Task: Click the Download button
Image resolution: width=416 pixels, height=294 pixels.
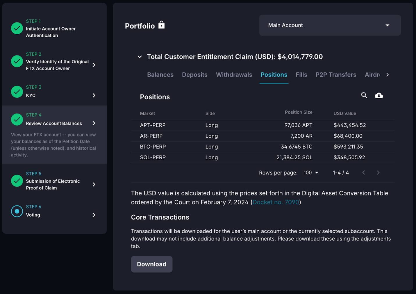Action: [151, 264]
